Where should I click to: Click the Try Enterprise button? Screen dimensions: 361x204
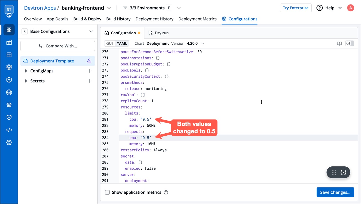point(296,8)
